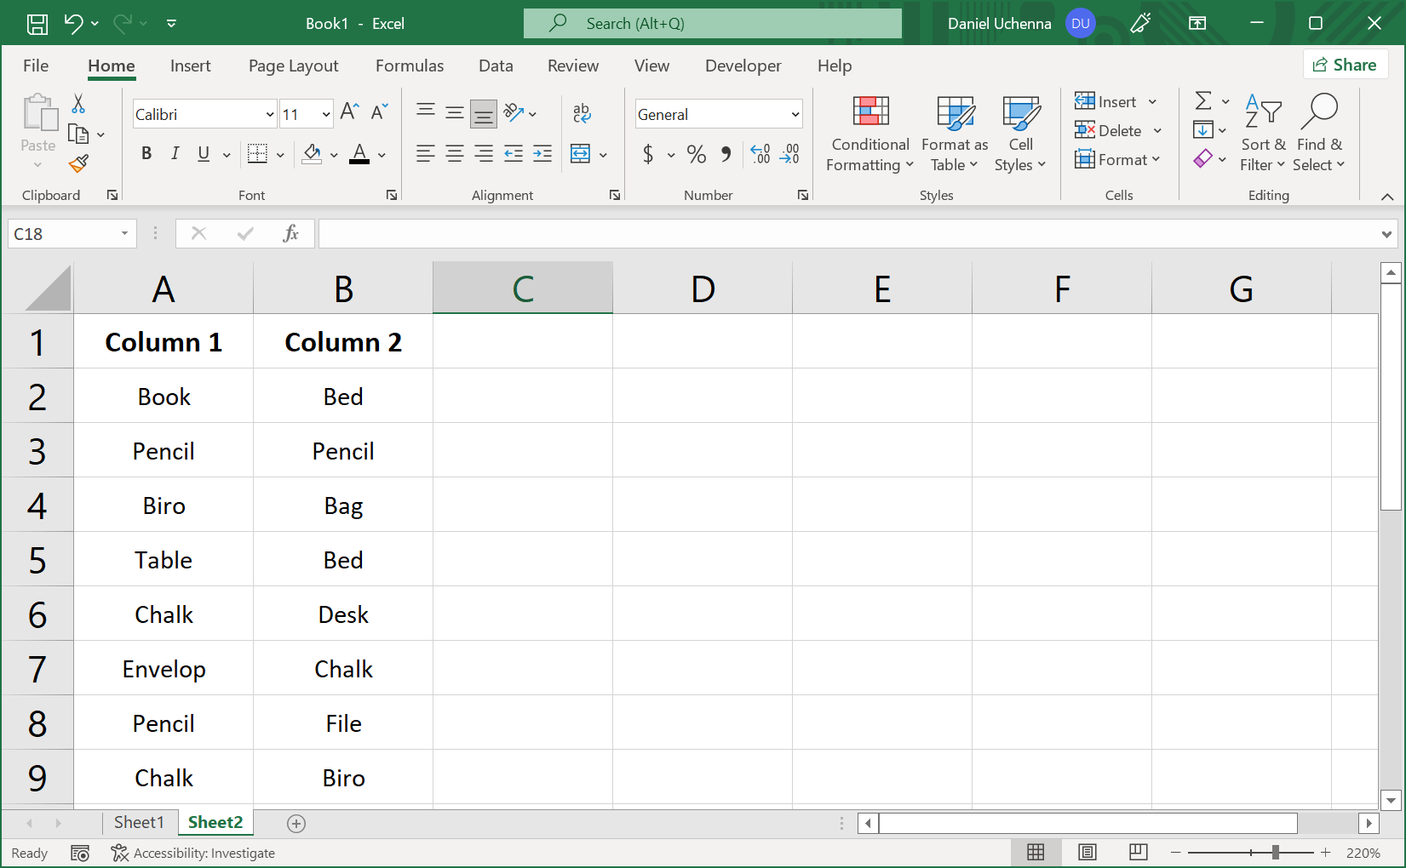1406x868 pixels.
Task: Click the AutoSum icon
Action: pyautogui.click(x=1203, y=100)
